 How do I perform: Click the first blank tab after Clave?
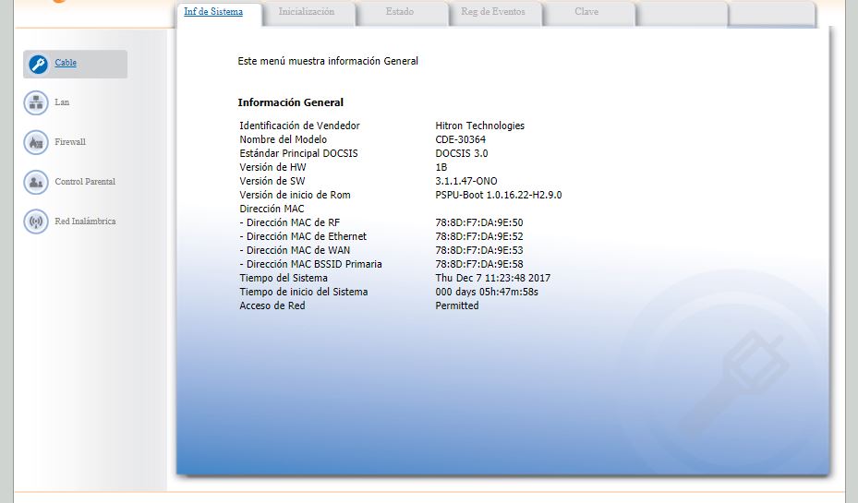[680, 13]
